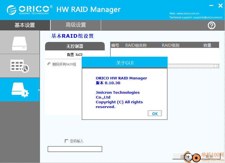
Task: Click the ORICO logo
Action: coord(30,10)
